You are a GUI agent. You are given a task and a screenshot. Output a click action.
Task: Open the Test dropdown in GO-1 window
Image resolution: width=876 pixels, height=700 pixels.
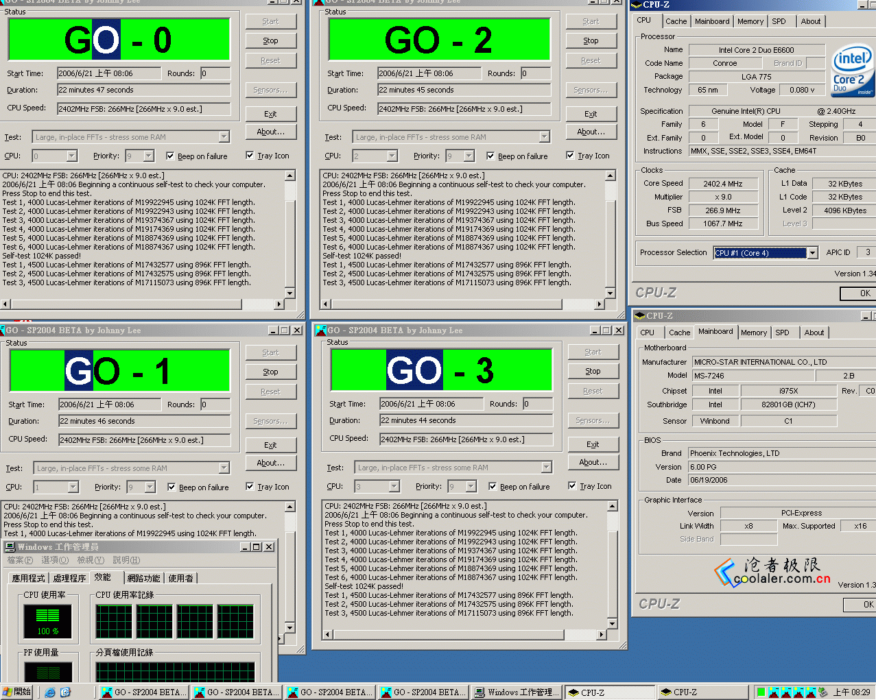point(224,468)
